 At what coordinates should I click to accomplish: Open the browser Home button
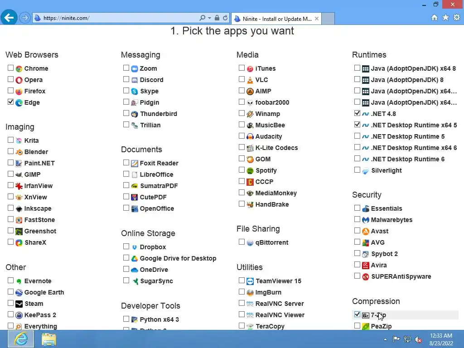[x=435, y=18]
